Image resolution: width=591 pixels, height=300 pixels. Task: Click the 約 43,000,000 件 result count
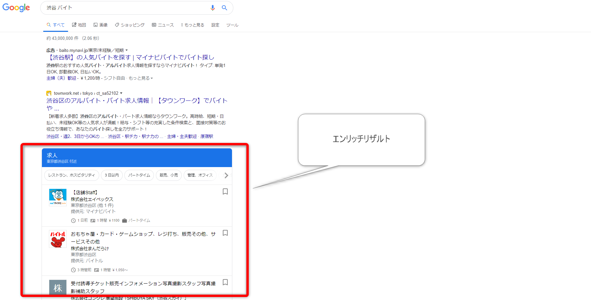click(62, 38)
